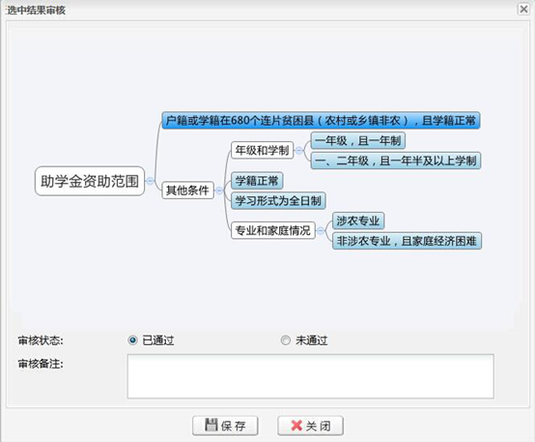Image resolution: width=535 pixels, height=442 pixels.
Task: Click the floppy disk save icon
Action: click(211, 425)
